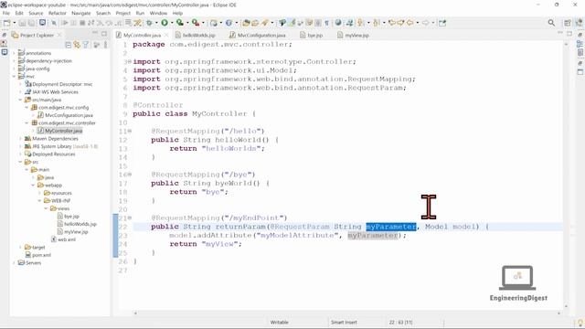The height and width of the screenshot is (329, 585).
Task: Expand the target folder
Action: [x=20, y=248]
